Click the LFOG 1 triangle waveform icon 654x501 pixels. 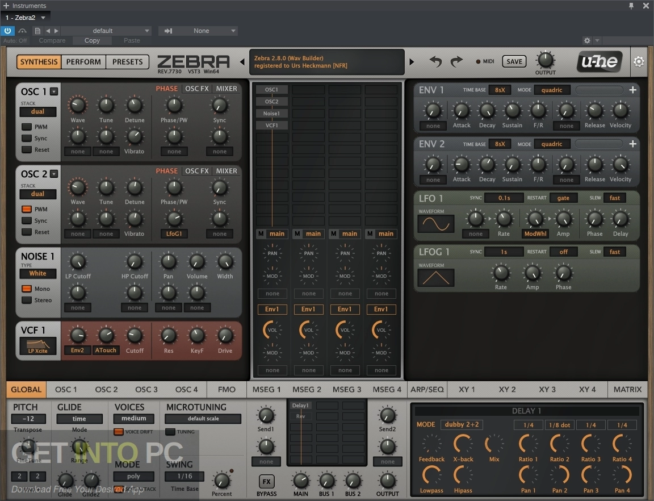[x=435, y=277]
